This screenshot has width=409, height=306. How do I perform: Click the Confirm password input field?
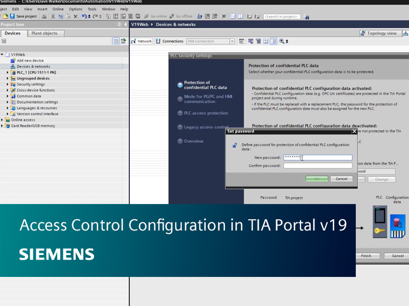318,165
